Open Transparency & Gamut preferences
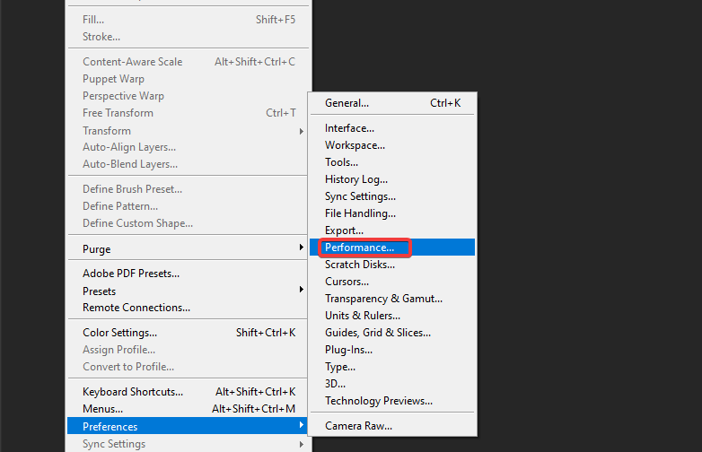The width and height of the screenshot is (702, 452). (392, 299)
